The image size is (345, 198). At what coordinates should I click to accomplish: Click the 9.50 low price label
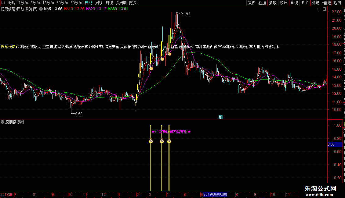click(78, 114)
